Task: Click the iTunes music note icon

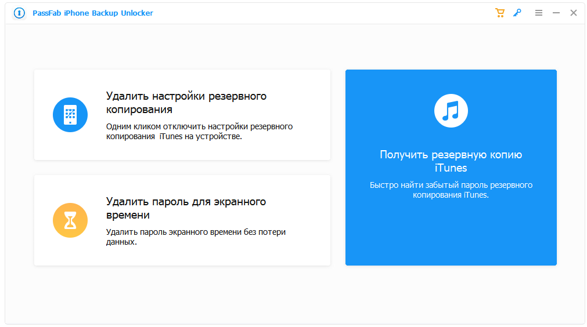Action: pos(451,111)
